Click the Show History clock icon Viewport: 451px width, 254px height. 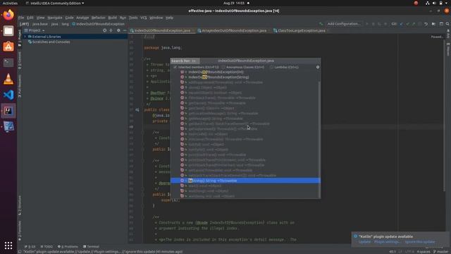click(x=420, y=24)
